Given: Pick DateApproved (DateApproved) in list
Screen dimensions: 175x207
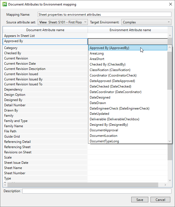Looking at the screenshot, I should click(128, 81).
